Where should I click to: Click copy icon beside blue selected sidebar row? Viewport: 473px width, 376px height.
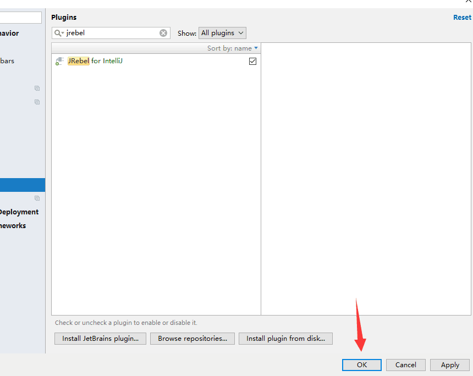coord(37,198)
